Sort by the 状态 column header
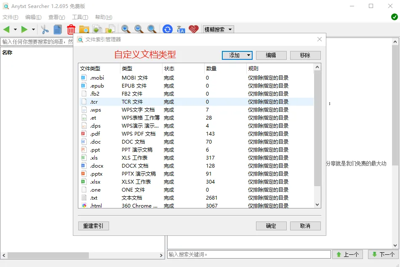 (183, 68)
